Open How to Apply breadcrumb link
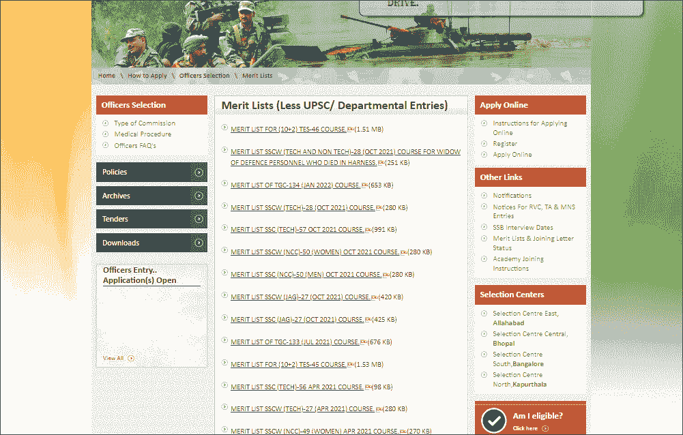 (x=147, y=76)
